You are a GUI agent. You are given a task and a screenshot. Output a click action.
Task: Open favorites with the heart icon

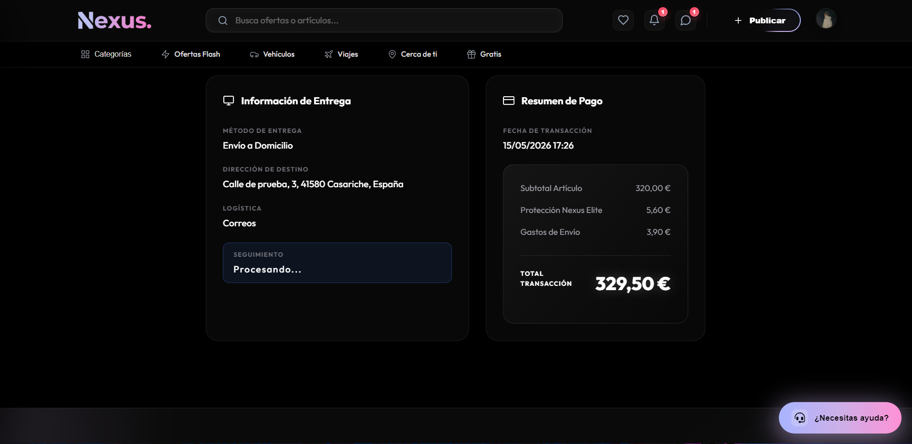pos(623,20)
